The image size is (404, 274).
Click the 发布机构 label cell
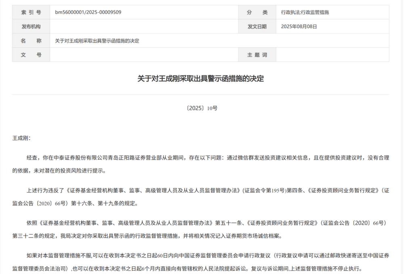pos(31,26)
